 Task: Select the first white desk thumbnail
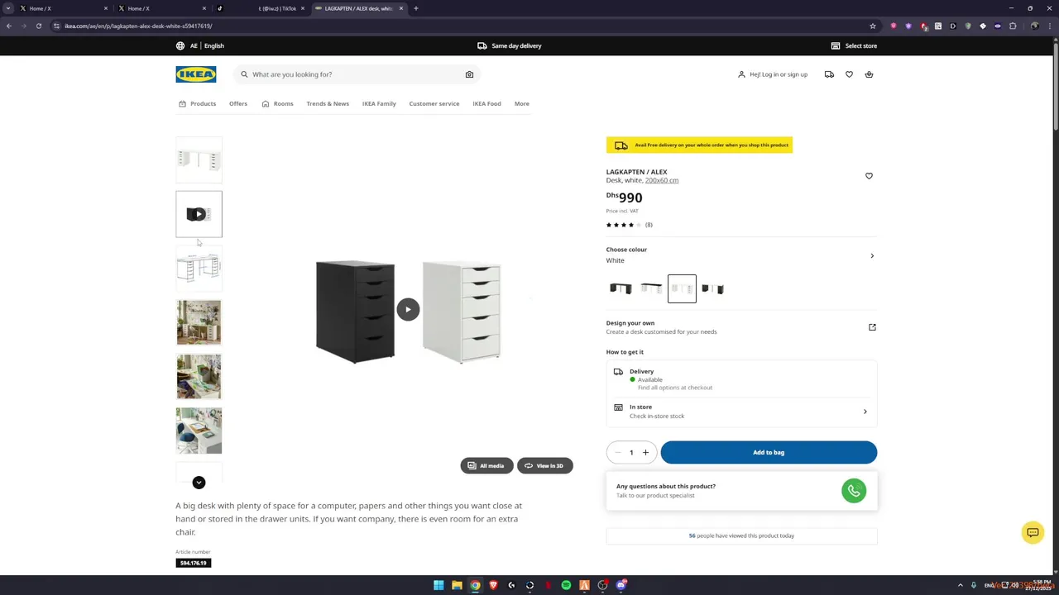click(x=199, y=159)
